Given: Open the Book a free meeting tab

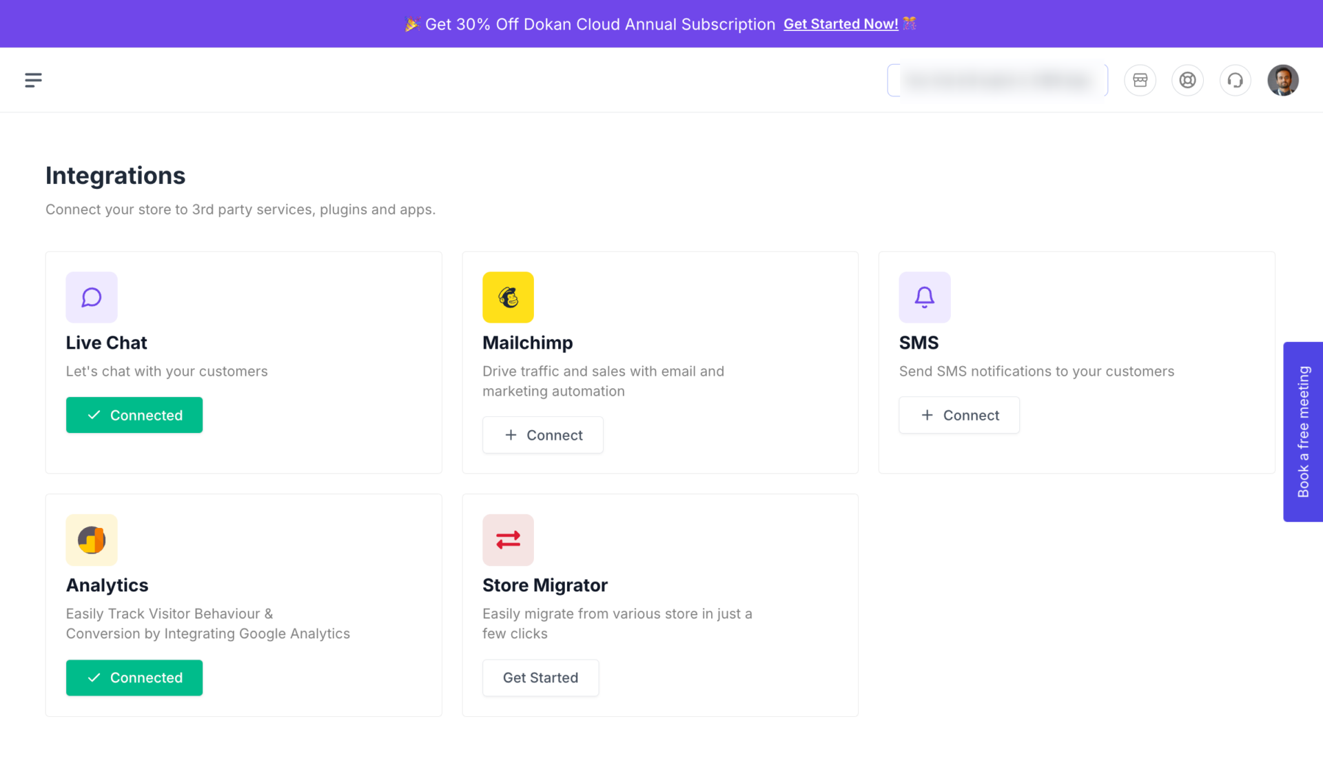Looking at the screenshot, I should coord(1302,432).
